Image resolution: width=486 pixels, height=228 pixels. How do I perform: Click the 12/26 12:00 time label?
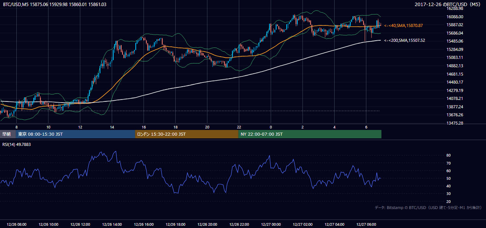pos(80,225)
